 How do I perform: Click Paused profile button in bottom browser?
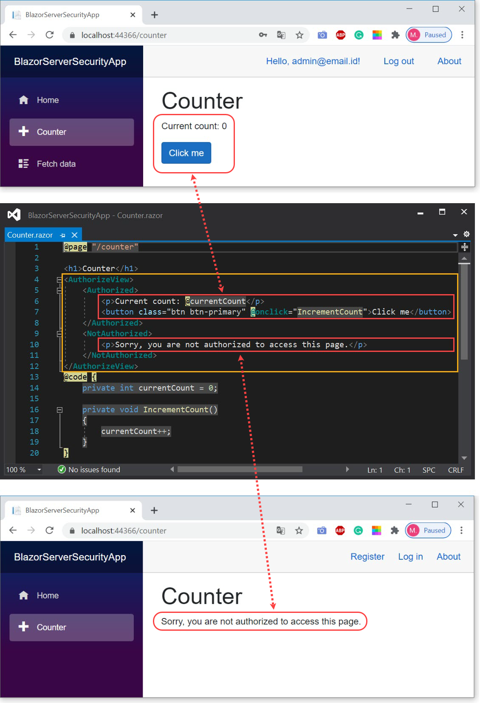[428, 530]
